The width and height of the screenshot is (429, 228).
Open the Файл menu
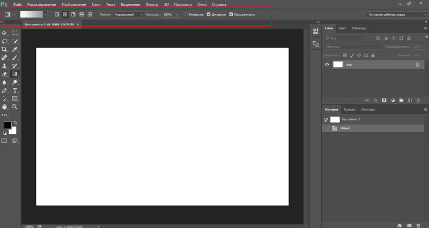click(x=18, y=5)
